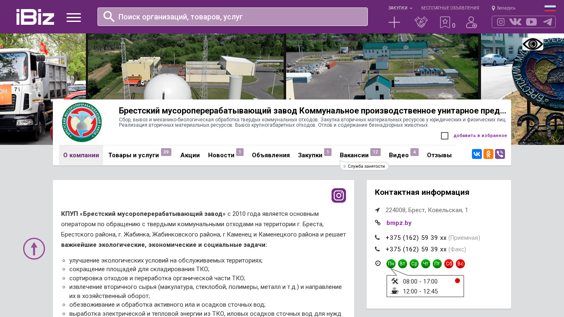Open the Вакансии tab
This screenshot has width=564, height=317.
click(354, 155)
